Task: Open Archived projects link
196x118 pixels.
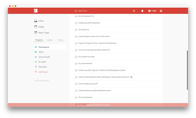Action: pos(41,81)
